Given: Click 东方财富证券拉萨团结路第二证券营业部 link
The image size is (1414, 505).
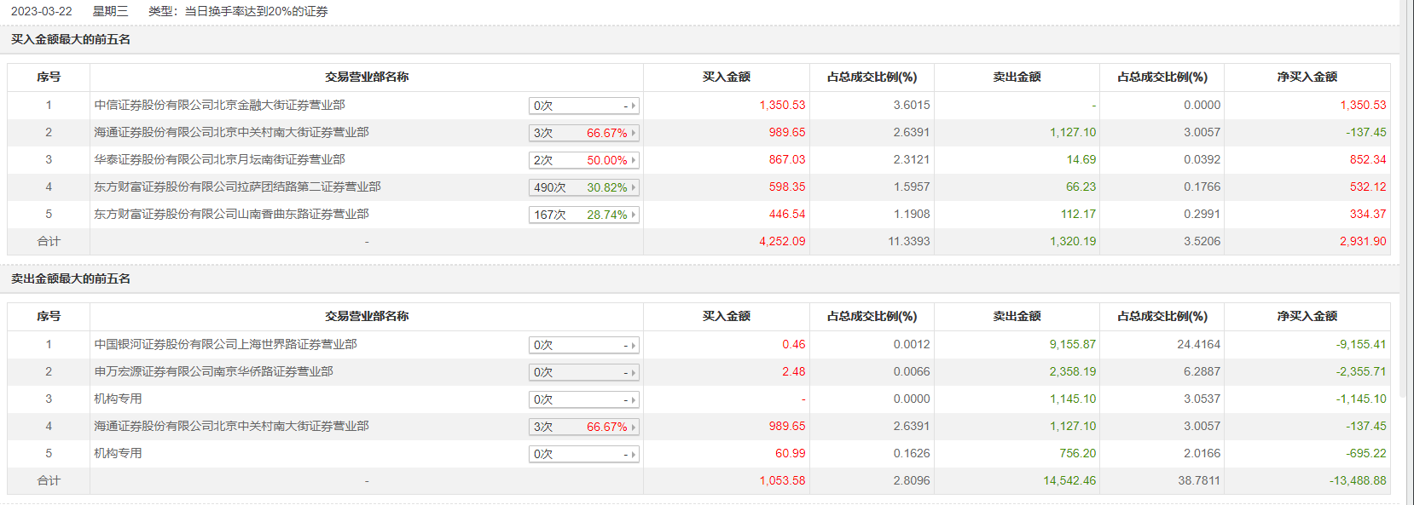Looking at the screenshot, I should click(x=237, y=187).
